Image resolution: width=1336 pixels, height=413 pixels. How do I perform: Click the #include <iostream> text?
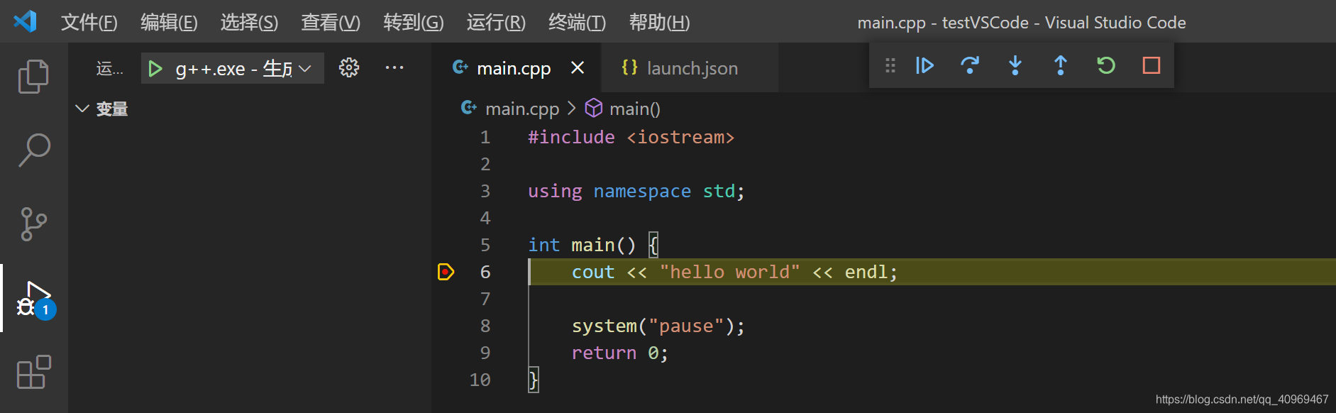tap(631, 137)
